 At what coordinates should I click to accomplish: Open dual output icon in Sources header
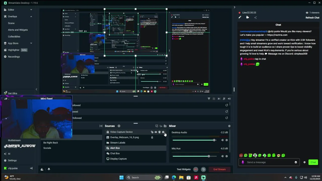coord(157,126)
